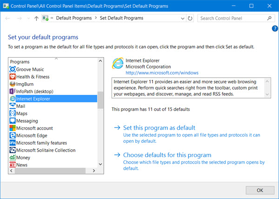Viewport: 279px width, 199px height.
Task: Open help with the blue question mark
Action: (275, 28)
